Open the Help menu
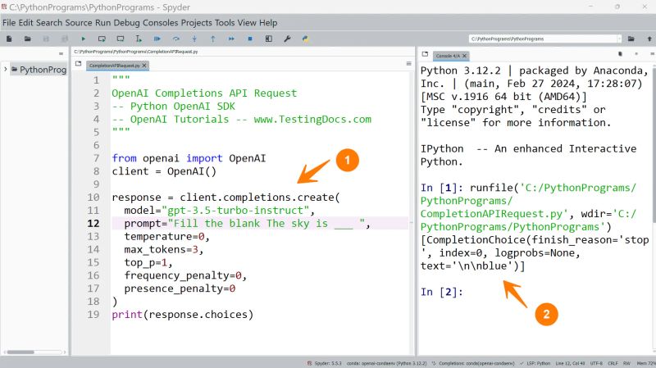Screen dimensions: 656x368 (x=268, y=23)
